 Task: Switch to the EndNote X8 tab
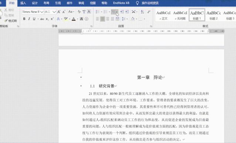click(x=121, y=3)
